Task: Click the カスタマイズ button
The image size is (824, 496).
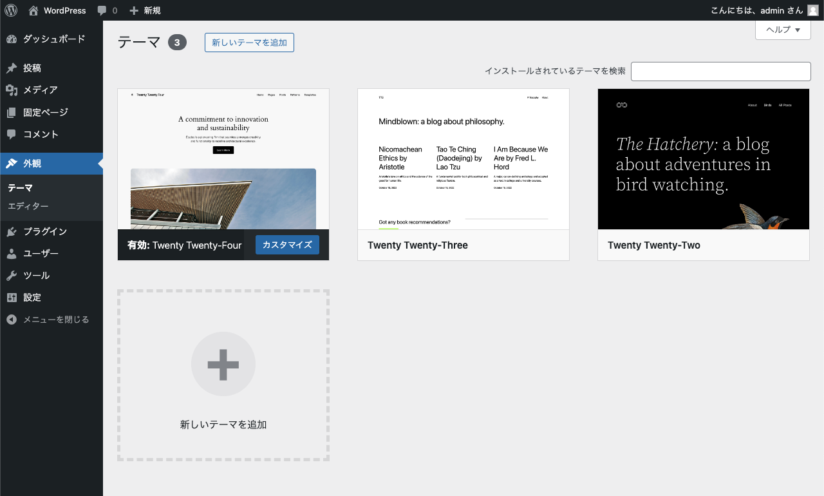Action: coord(287,245)
